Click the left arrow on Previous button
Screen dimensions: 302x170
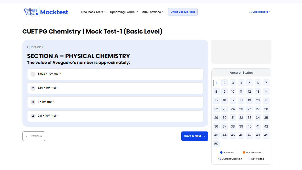[x=27, y=136]
